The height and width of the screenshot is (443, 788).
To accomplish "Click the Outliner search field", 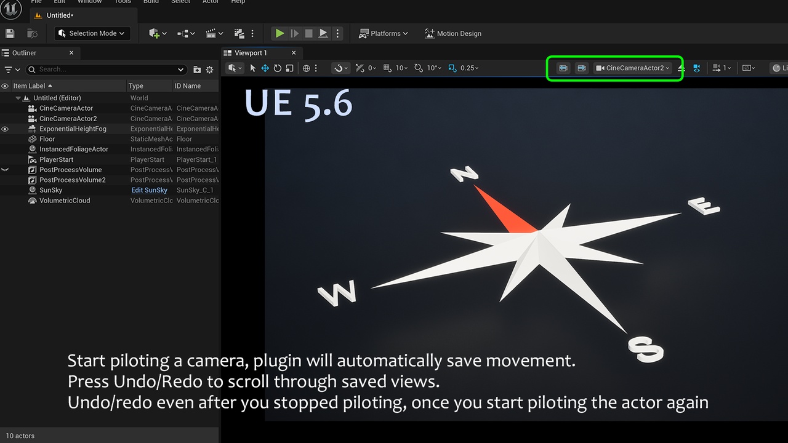I will pyautogui.click(x=106, y=70).
